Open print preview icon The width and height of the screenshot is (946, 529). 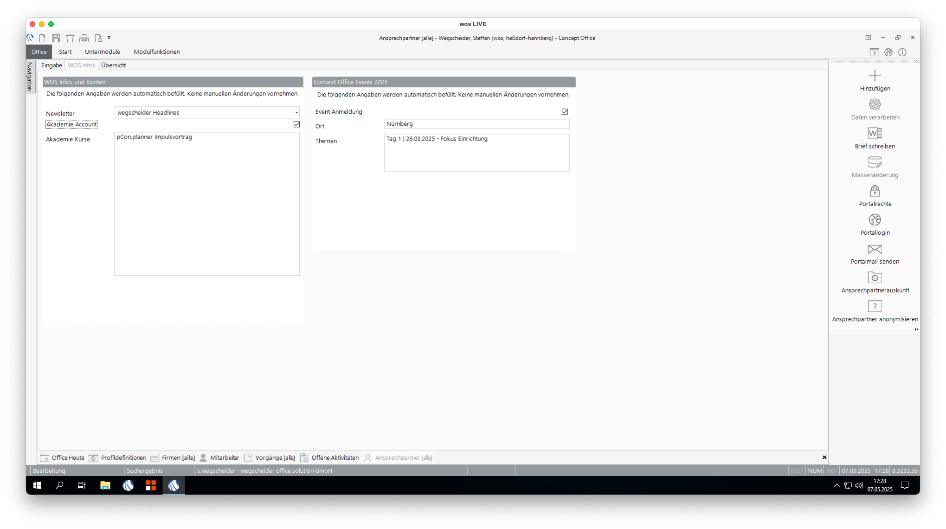98,38
